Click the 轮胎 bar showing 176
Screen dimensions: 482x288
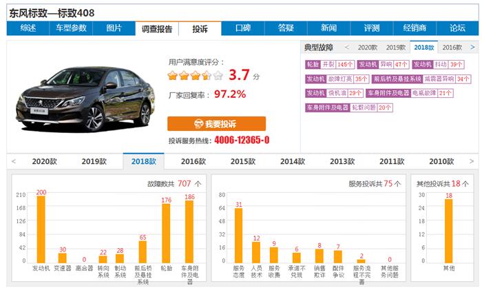pos(166,234)
